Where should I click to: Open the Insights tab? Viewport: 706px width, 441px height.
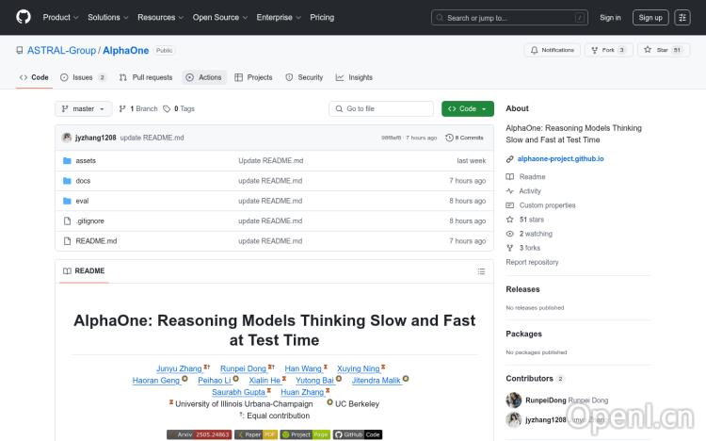(354, 77)
